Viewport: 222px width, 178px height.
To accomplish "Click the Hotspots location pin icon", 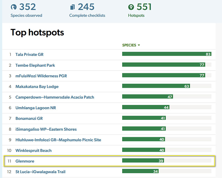I will 131,7.
